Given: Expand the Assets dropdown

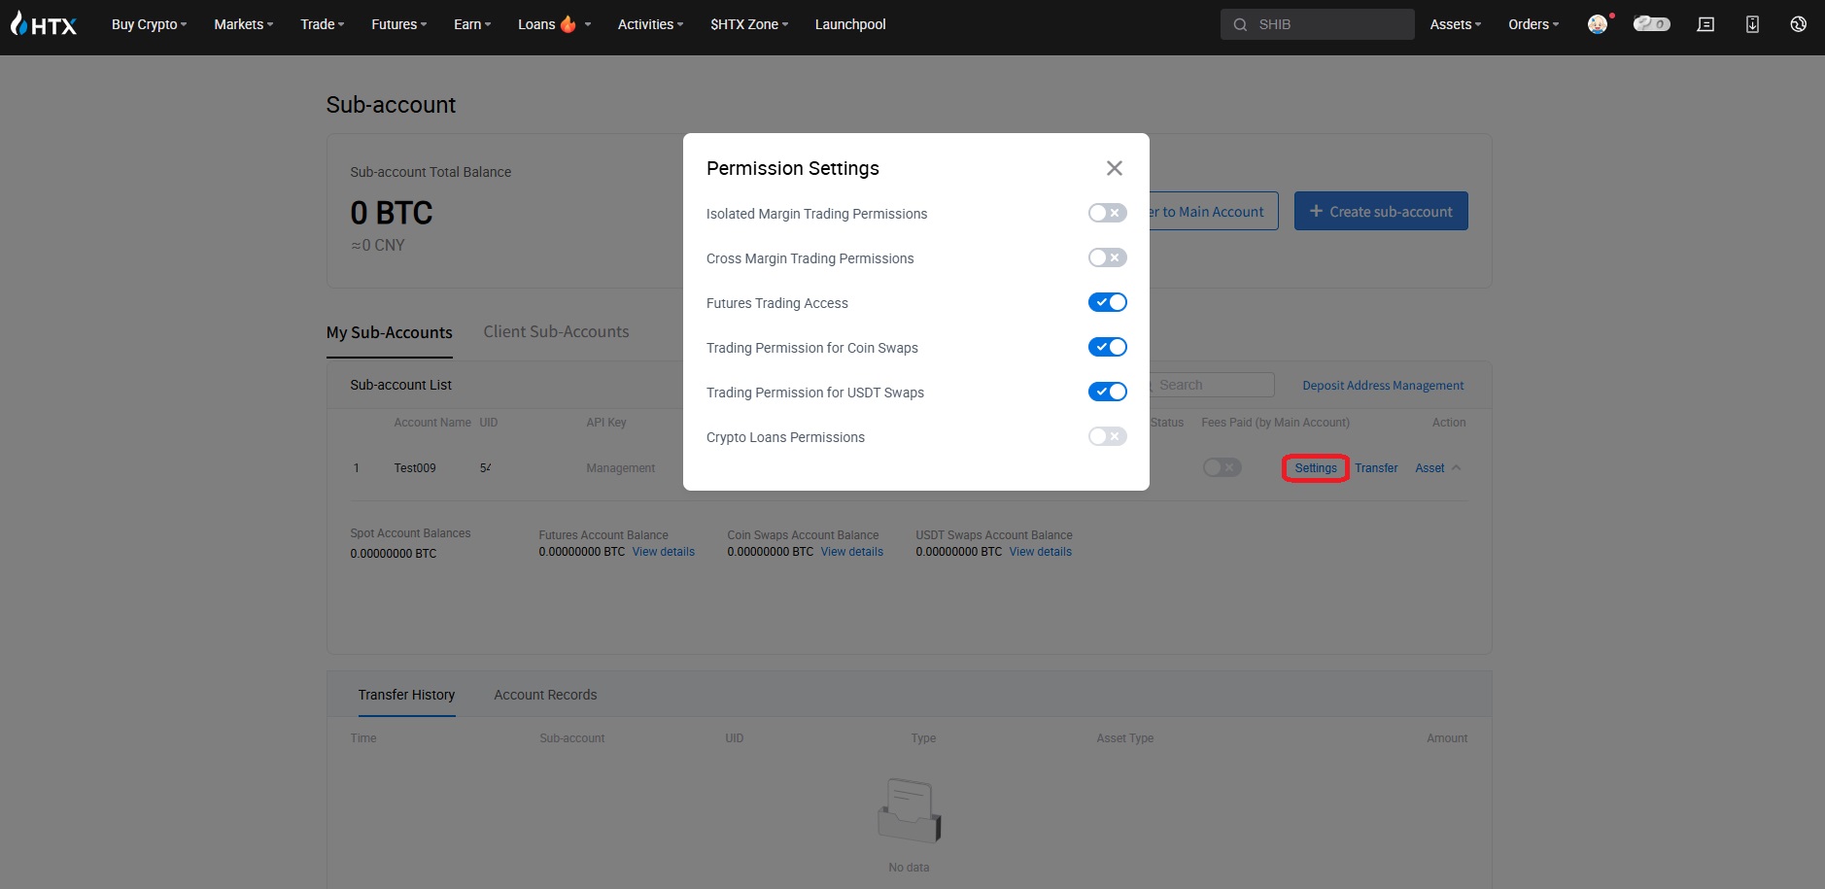Looking at the screenshot, I should click(1455, 24).
